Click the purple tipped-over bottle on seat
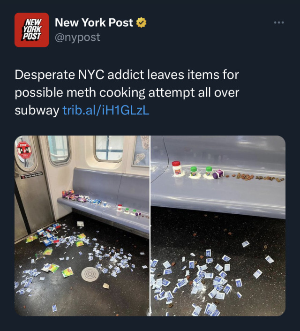300x331 pixels. 218,174
